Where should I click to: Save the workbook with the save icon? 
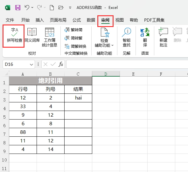[18, 8]
